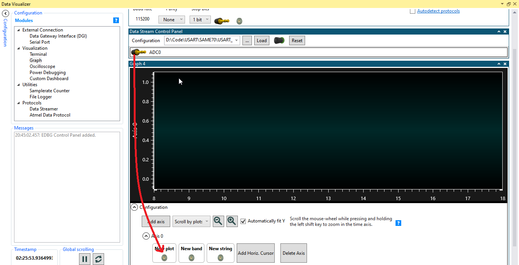Collapse the Configuration sidebar with arrow button
This screenshot has width=519, height=265.
pyautogui.click(x=5, y=13)
